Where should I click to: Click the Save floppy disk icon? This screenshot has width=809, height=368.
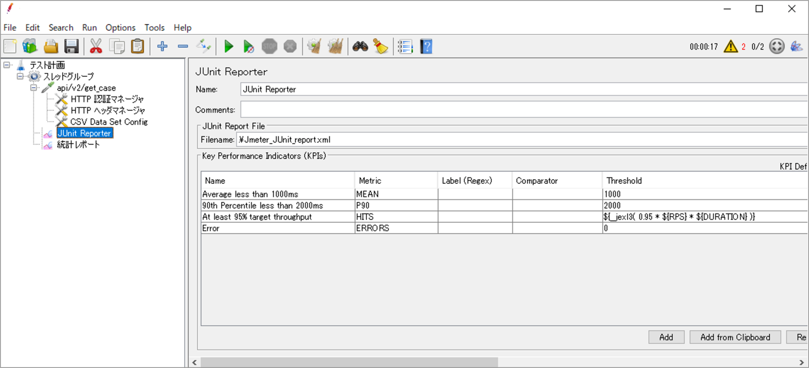[x=71, y=47]
